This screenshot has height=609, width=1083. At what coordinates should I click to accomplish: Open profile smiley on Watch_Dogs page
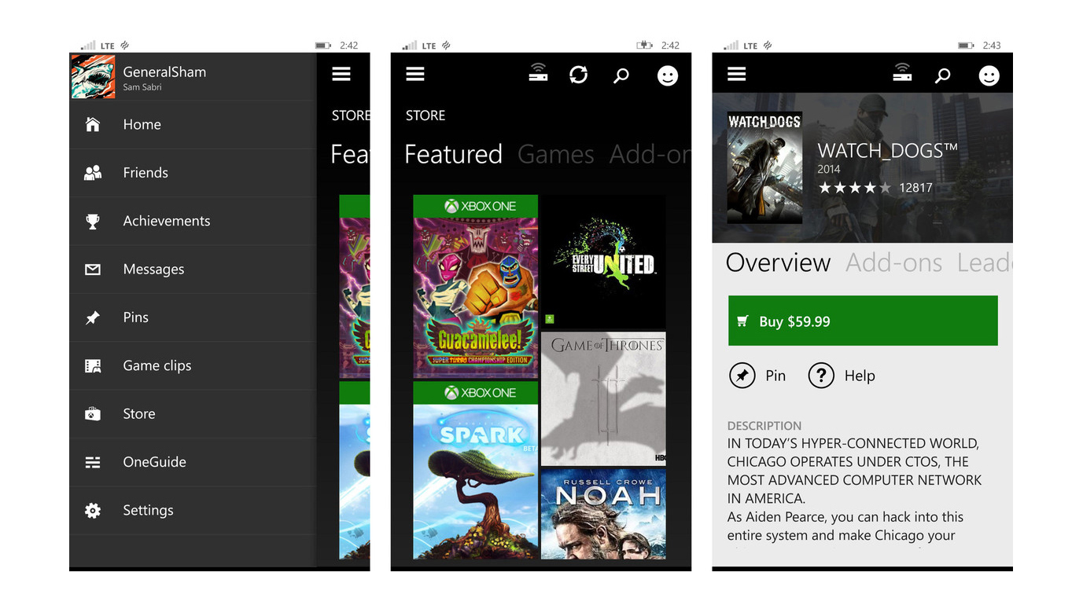[x=989, y=75]
